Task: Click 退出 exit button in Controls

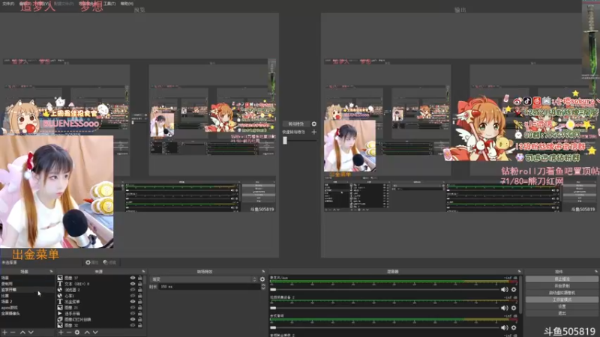Action: pos(562,313)
